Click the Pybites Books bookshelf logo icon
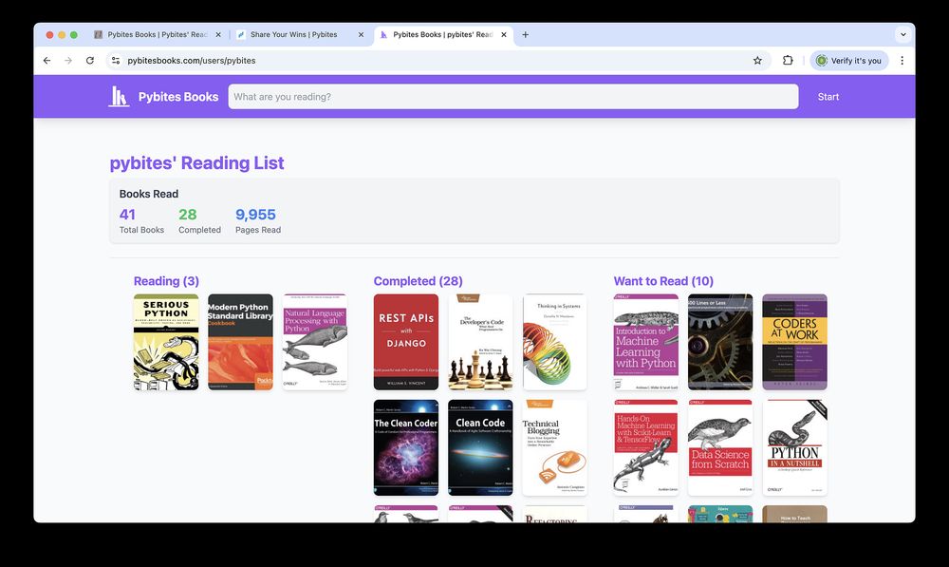949x567 pixels. pos(119,96)
